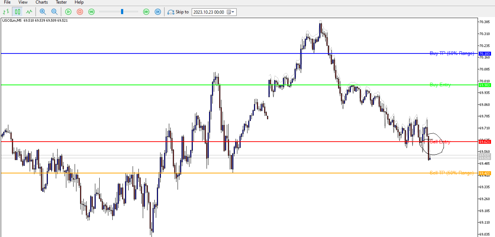Speed up simulation with fast-forward icon

tap(146, 12)
